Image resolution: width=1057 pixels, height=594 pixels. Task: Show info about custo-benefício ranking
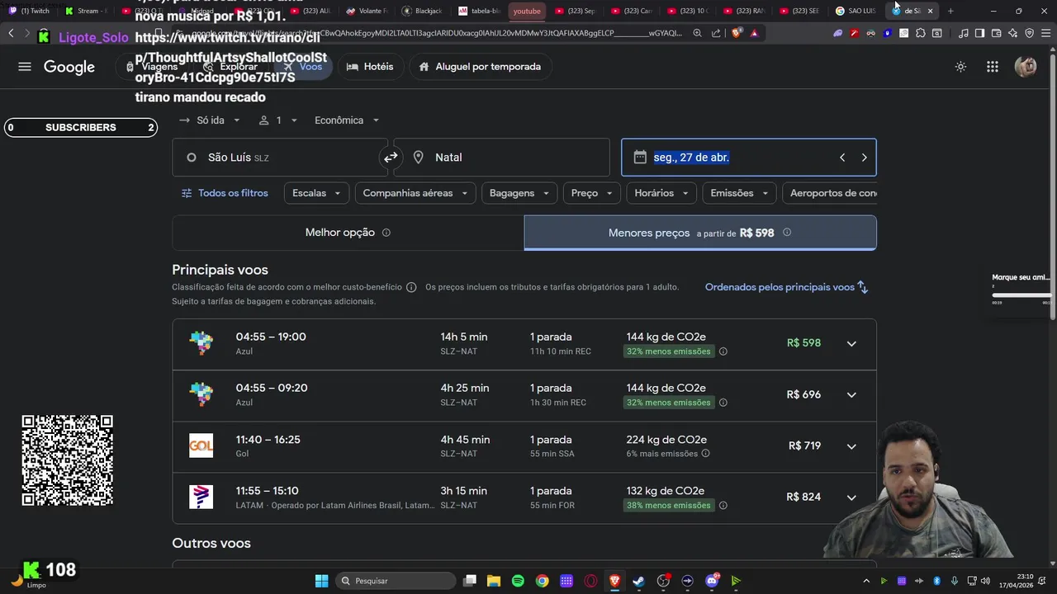click(x=410, y=287)
